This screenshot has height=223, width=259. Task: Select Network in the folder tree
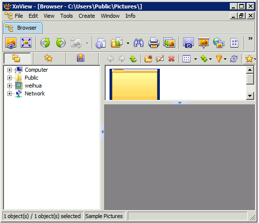tap(35, 94)
